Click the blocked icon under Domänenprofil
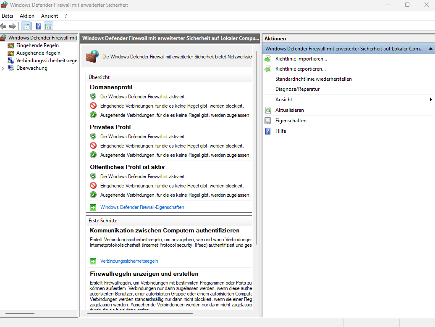 [x=93, y=106]
